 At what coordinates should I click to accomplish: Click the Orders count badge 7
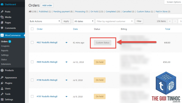pos(10,41)
